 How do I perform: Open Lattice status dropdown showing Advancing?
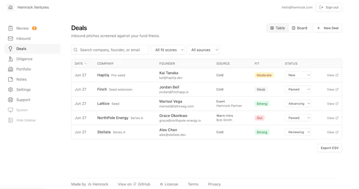(298, 104)
